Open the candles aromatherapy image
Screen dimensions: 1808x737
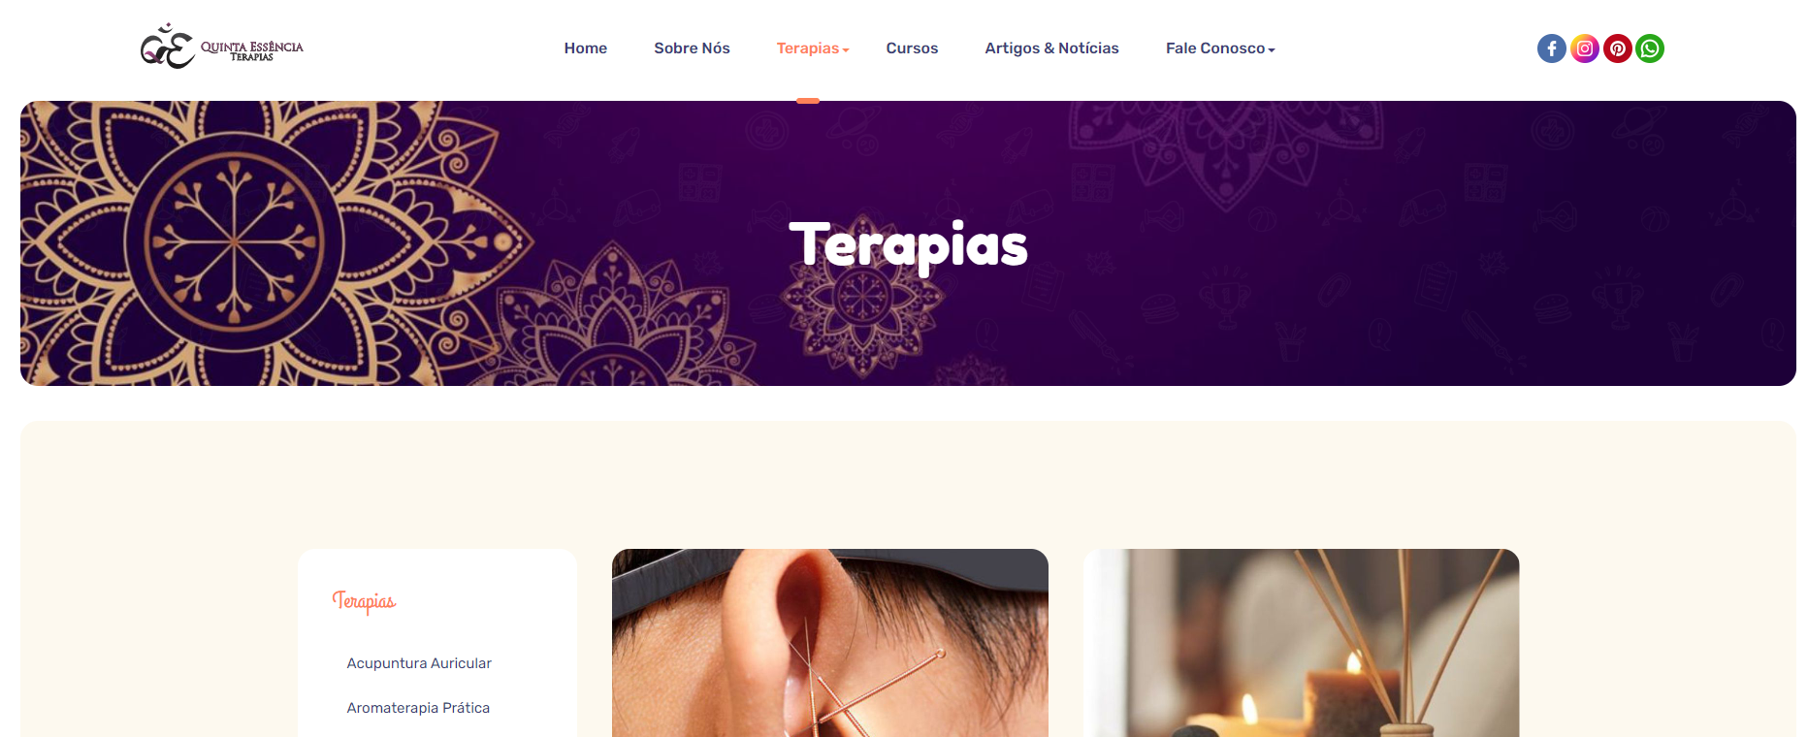1301,643
